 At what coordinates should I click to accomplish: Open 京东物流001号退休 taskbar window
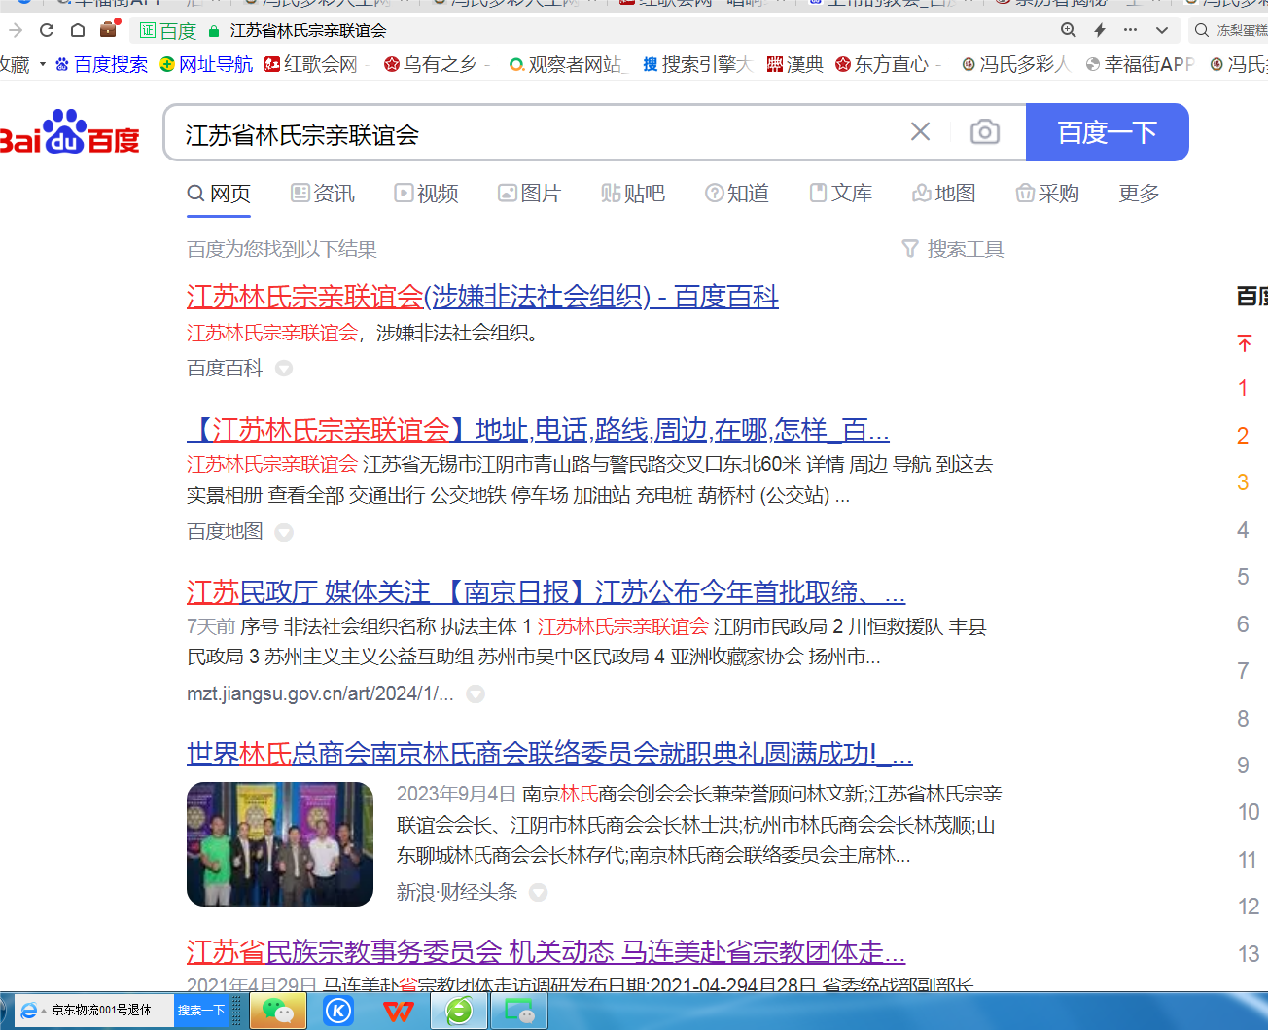click(x=94, y=1011)
